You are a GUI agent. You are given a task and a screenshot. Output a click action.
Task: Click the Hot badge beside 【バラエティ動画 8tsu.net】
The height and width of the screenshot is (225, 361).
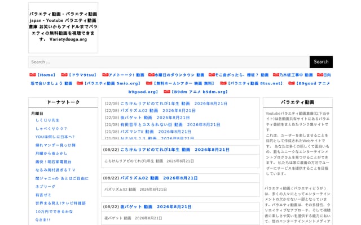(x=223, y=83)
